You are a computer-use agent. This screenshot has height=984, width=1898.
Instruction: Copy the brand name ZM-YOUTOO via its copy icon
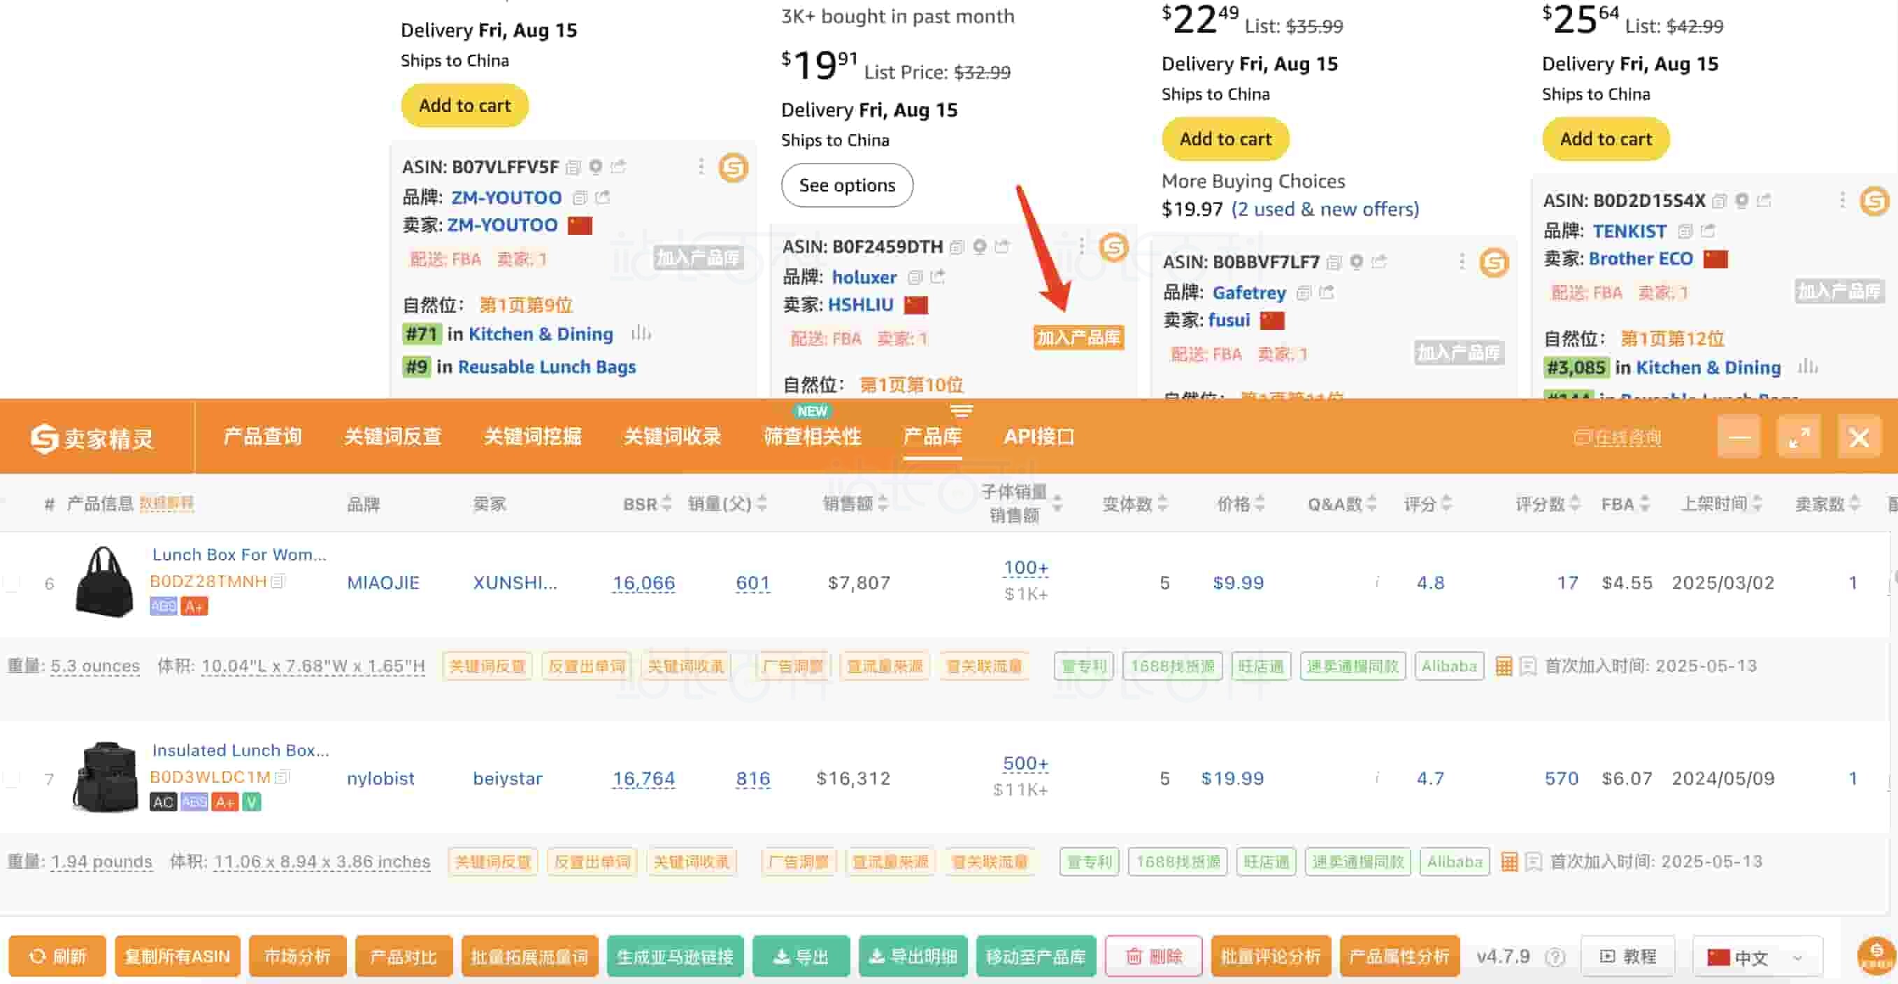580,197
